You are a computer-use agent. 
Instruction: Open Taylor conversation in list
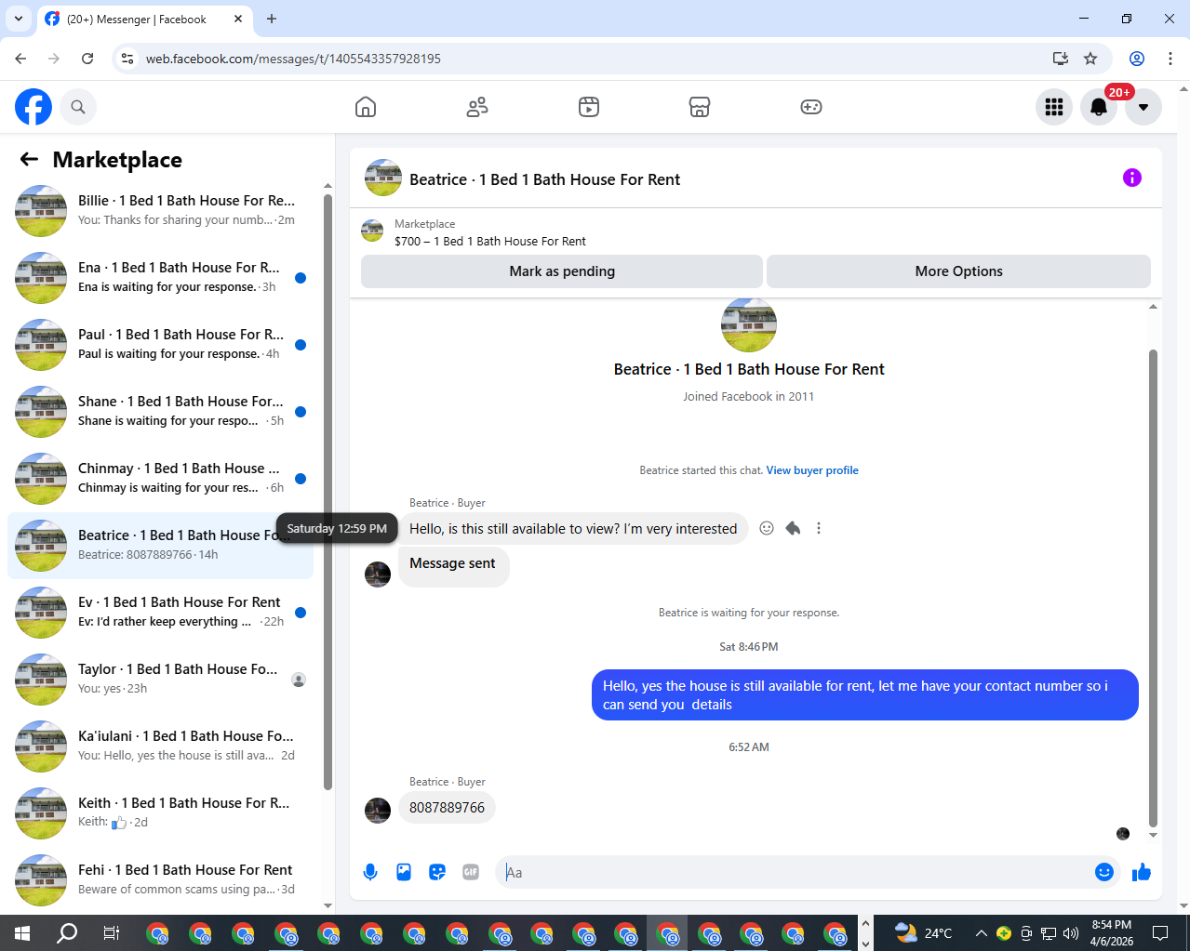coord(160,680)
